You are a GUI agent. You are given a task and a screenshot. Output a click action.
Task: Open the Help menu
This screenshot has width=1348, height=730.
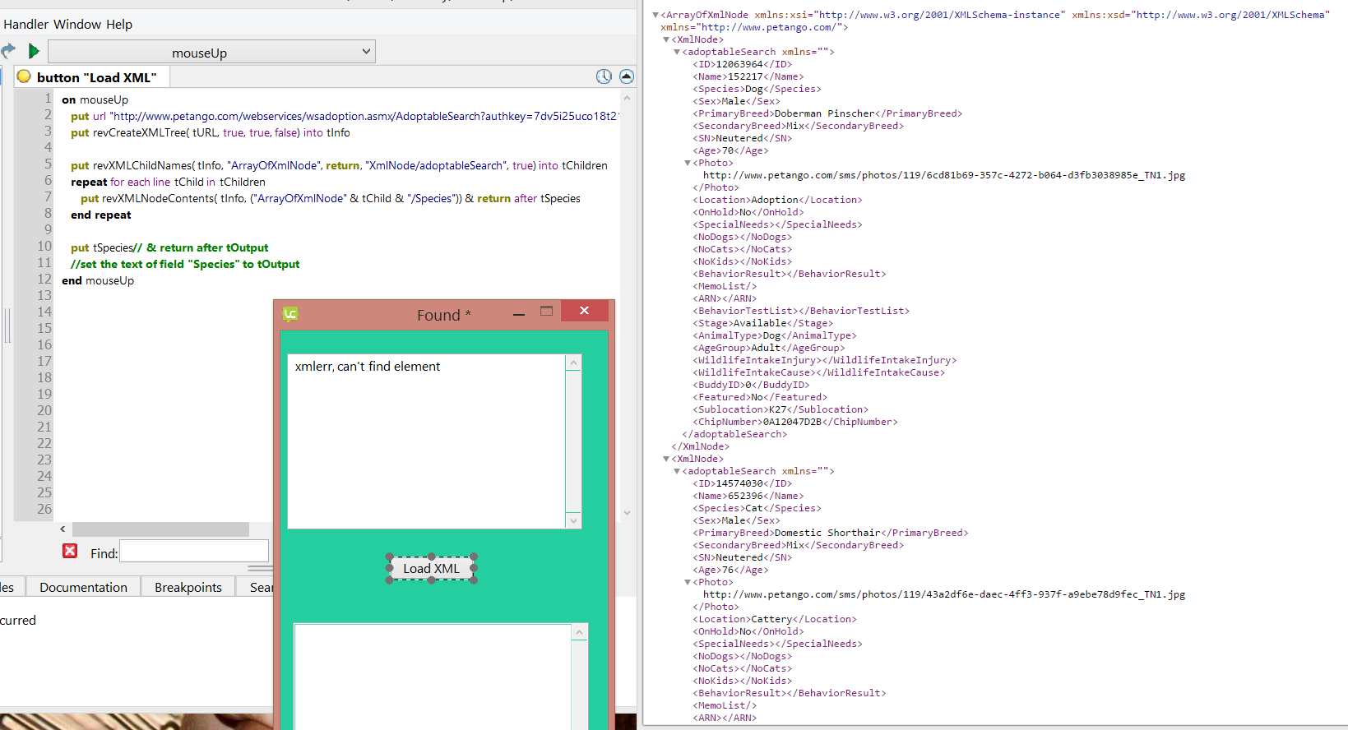coord(119,25)
